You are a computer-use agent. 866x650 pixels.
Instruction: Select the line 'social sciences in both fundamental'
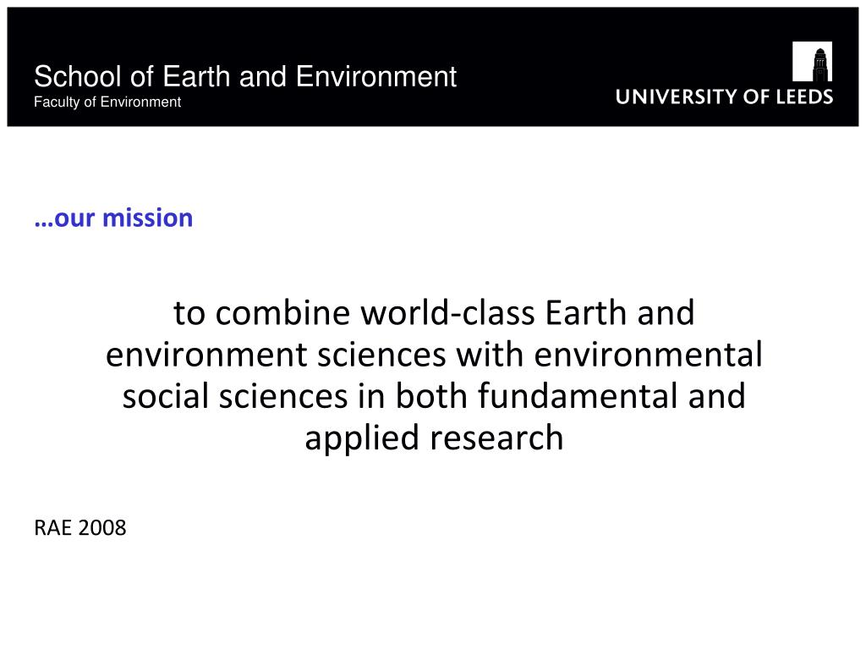coord(434,396)
